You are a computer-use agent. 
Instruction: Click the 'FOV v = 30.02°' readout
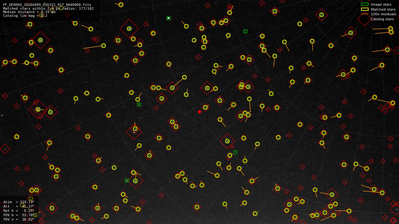[19, 219]
